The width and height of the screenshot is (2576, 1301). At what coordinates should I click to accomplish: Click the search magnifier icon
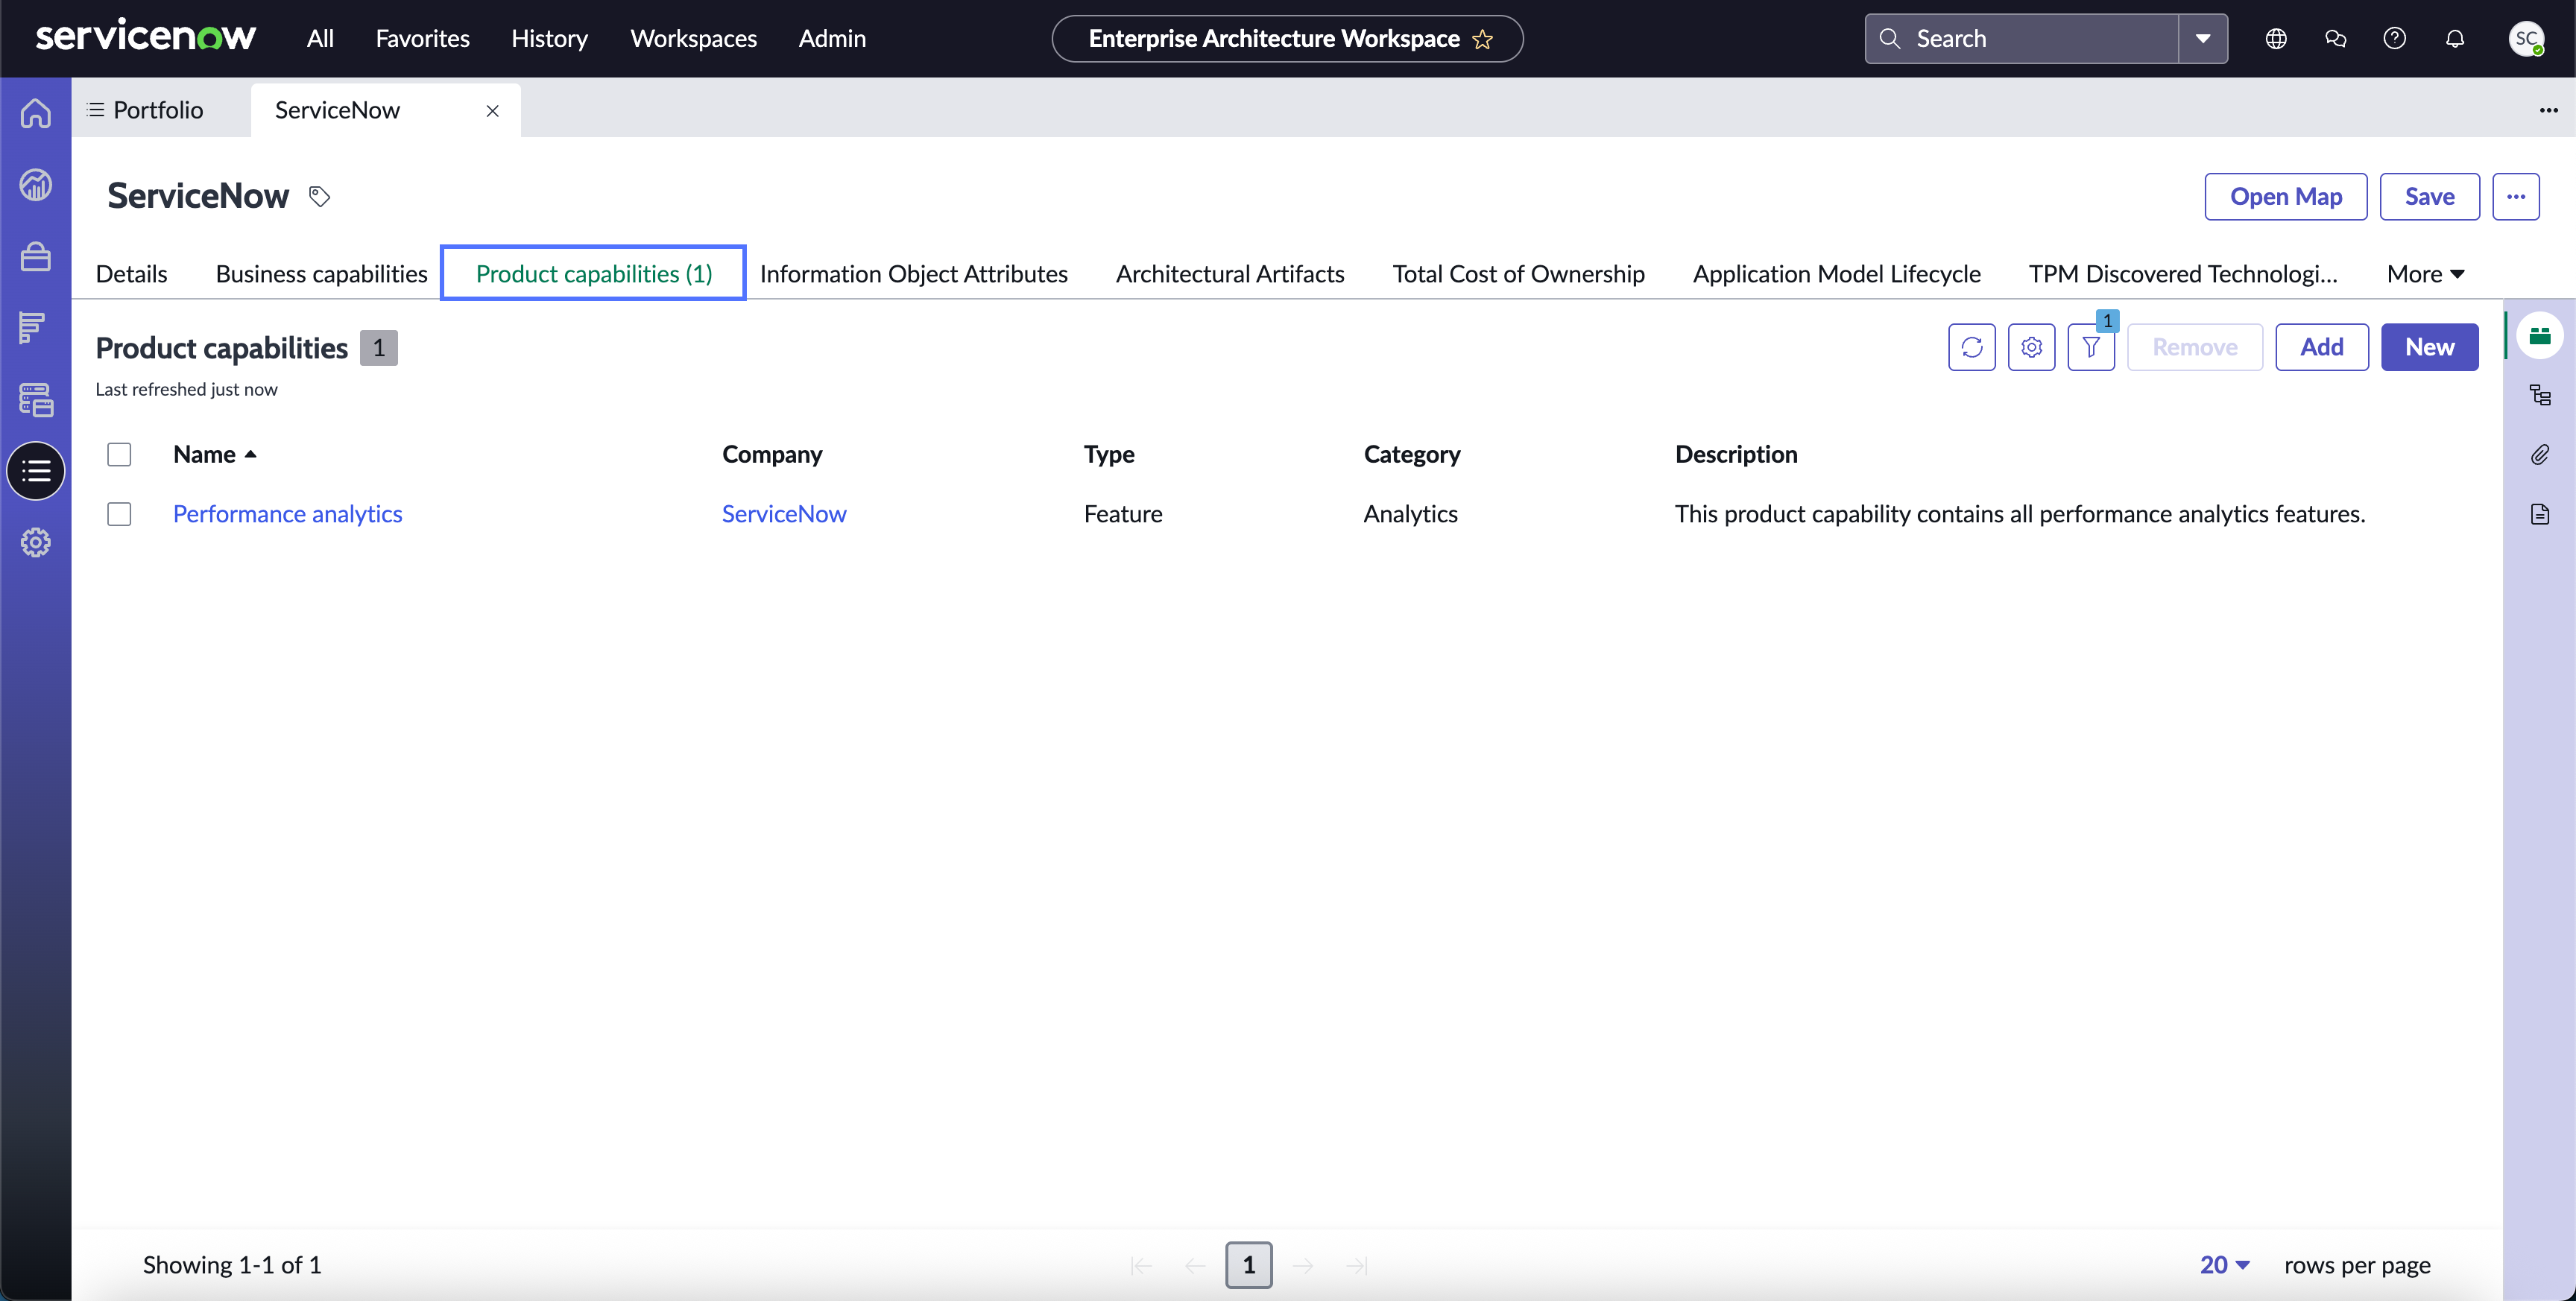(x=1890, y=38)
